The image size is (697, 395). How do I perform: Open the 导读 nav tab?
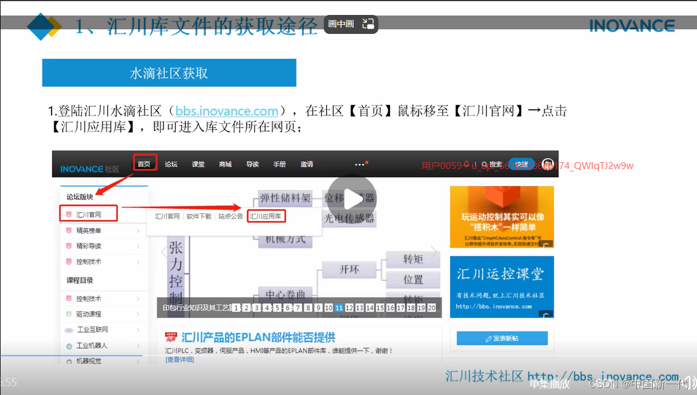[x=252, y=164]
